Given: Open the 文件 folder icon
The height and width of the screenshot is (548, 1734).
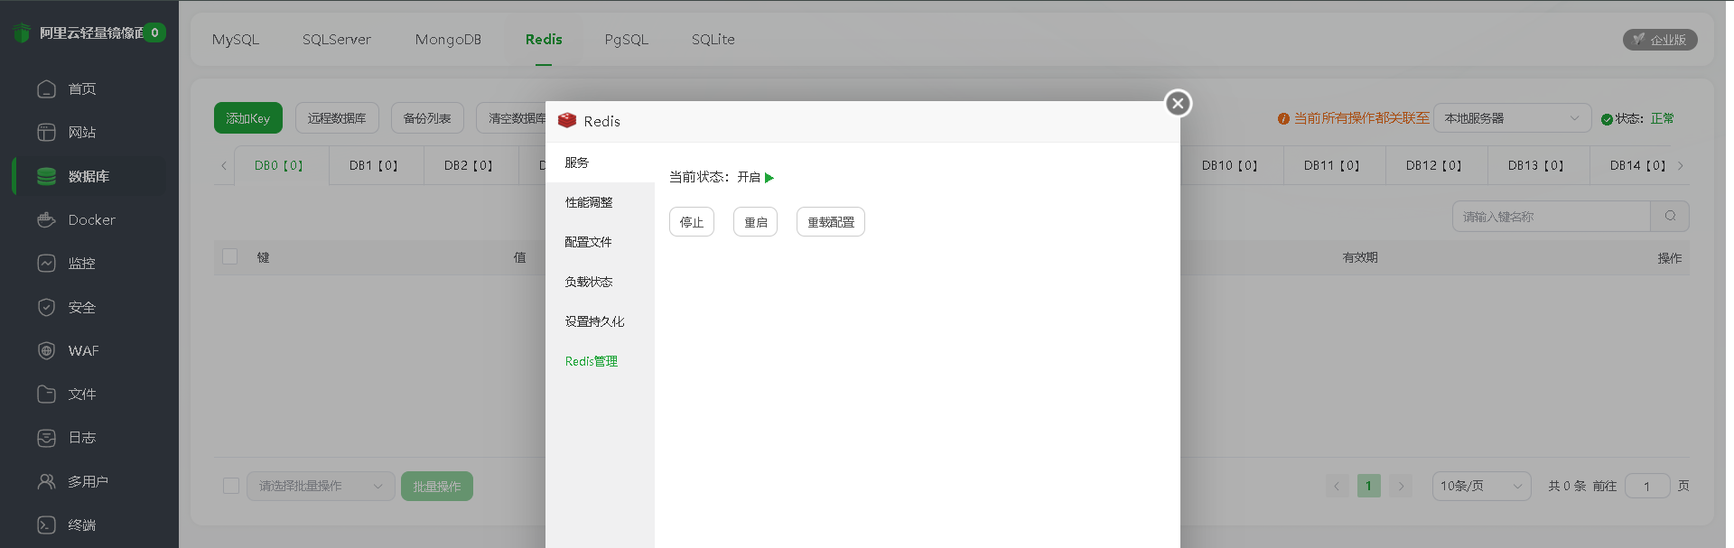Looking at the screenshot, I should point(46,394).
